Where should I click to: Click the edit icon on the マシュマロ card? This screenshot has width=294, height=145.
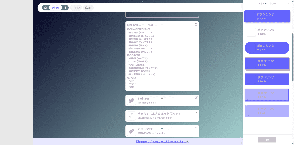(196, 128)
